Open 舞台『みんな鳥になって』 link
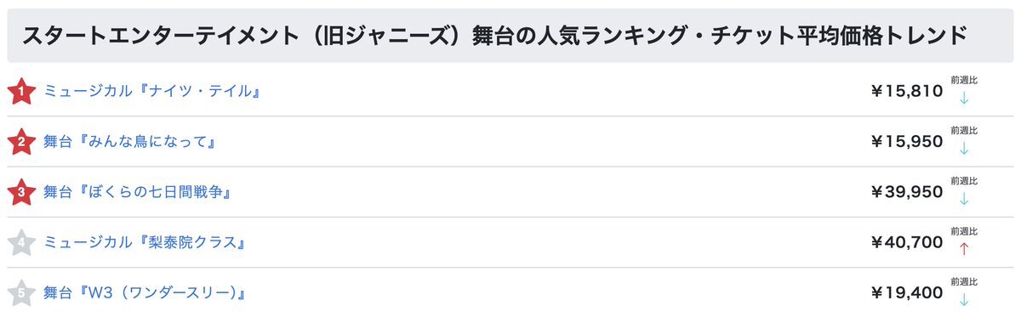 (128, 142)
